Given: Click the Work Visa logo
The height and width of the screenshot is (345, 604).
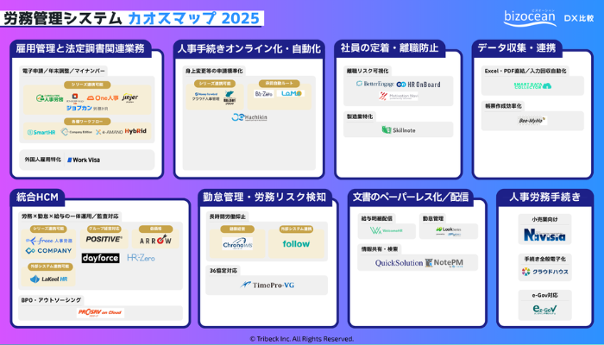Looking at the screenshot, I should click(84, 160).
